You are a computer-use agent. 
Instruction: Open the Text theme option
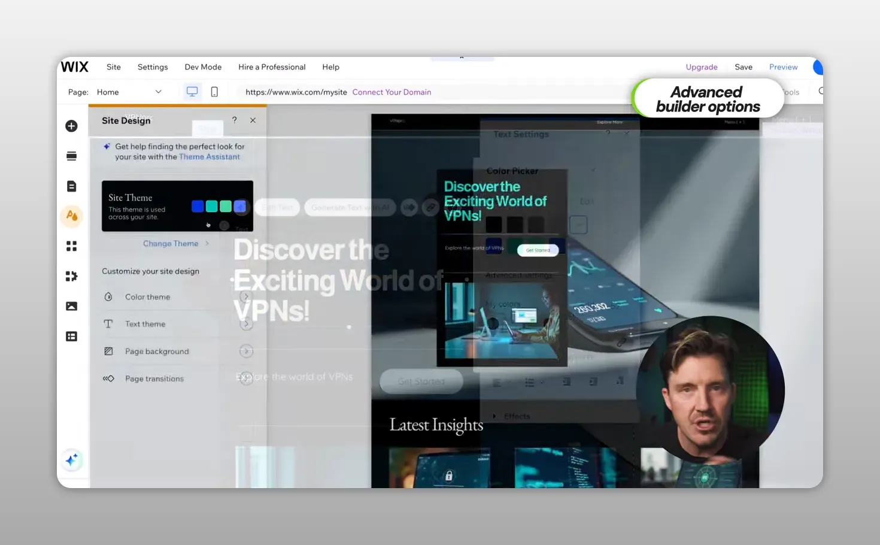[177, 324]
